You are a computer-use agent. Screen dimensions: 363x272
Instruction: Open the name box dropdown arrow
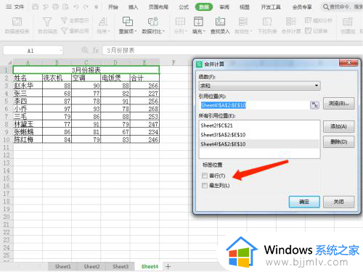(61, 51)
